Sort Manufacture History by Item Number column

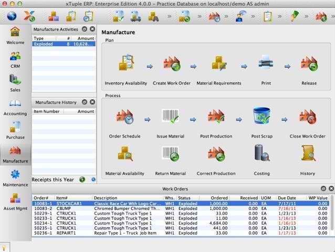pos(48,111)
